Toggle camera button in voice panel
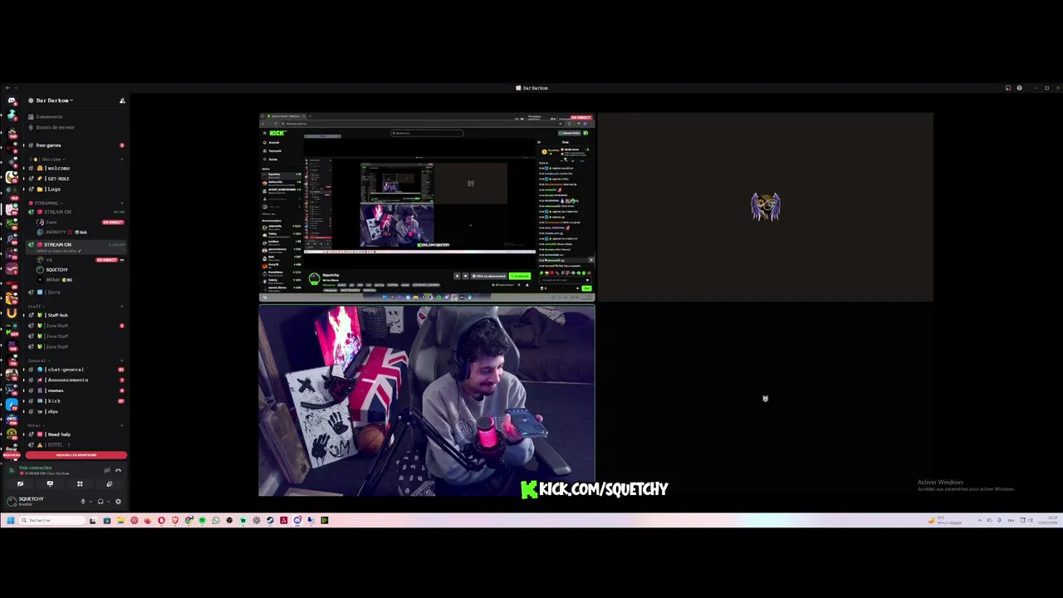The width and height of the screenshot is (1063, 598). tap(21, 484)
